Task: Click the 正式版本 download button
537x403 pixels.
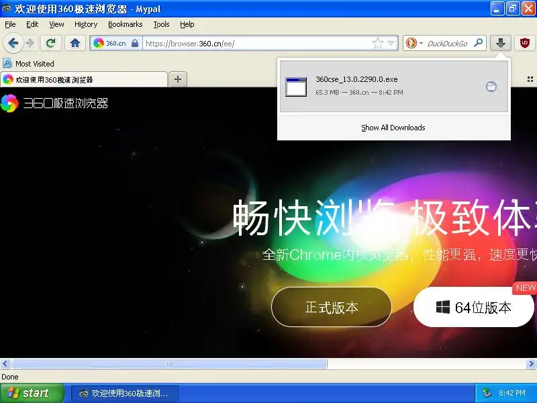Action: click(332, 307)
